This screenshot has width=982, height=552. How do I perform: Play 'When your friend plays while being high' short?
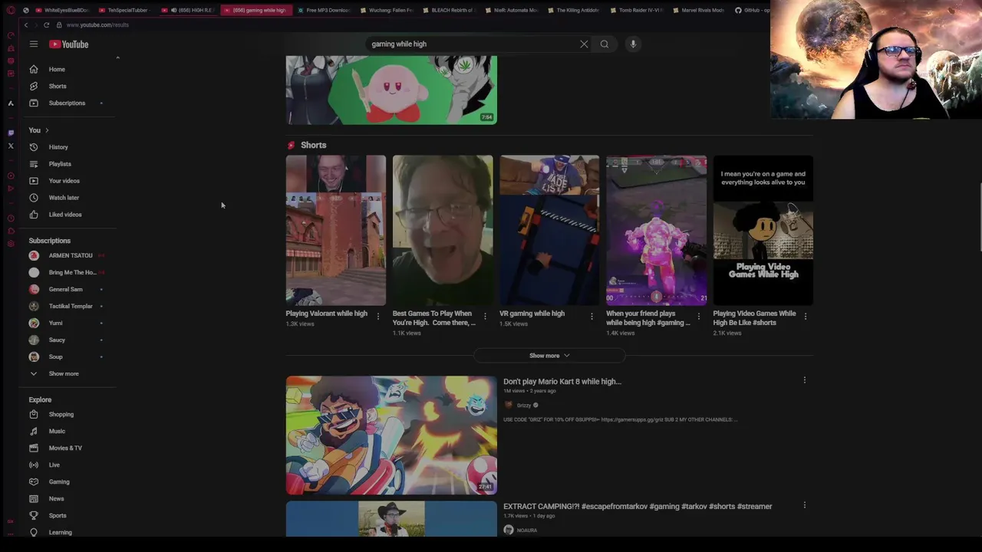pos(656,230)
